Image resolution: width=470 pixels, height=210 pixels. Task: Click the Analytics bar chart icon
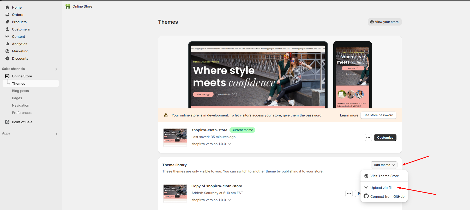tap(7, 44)
